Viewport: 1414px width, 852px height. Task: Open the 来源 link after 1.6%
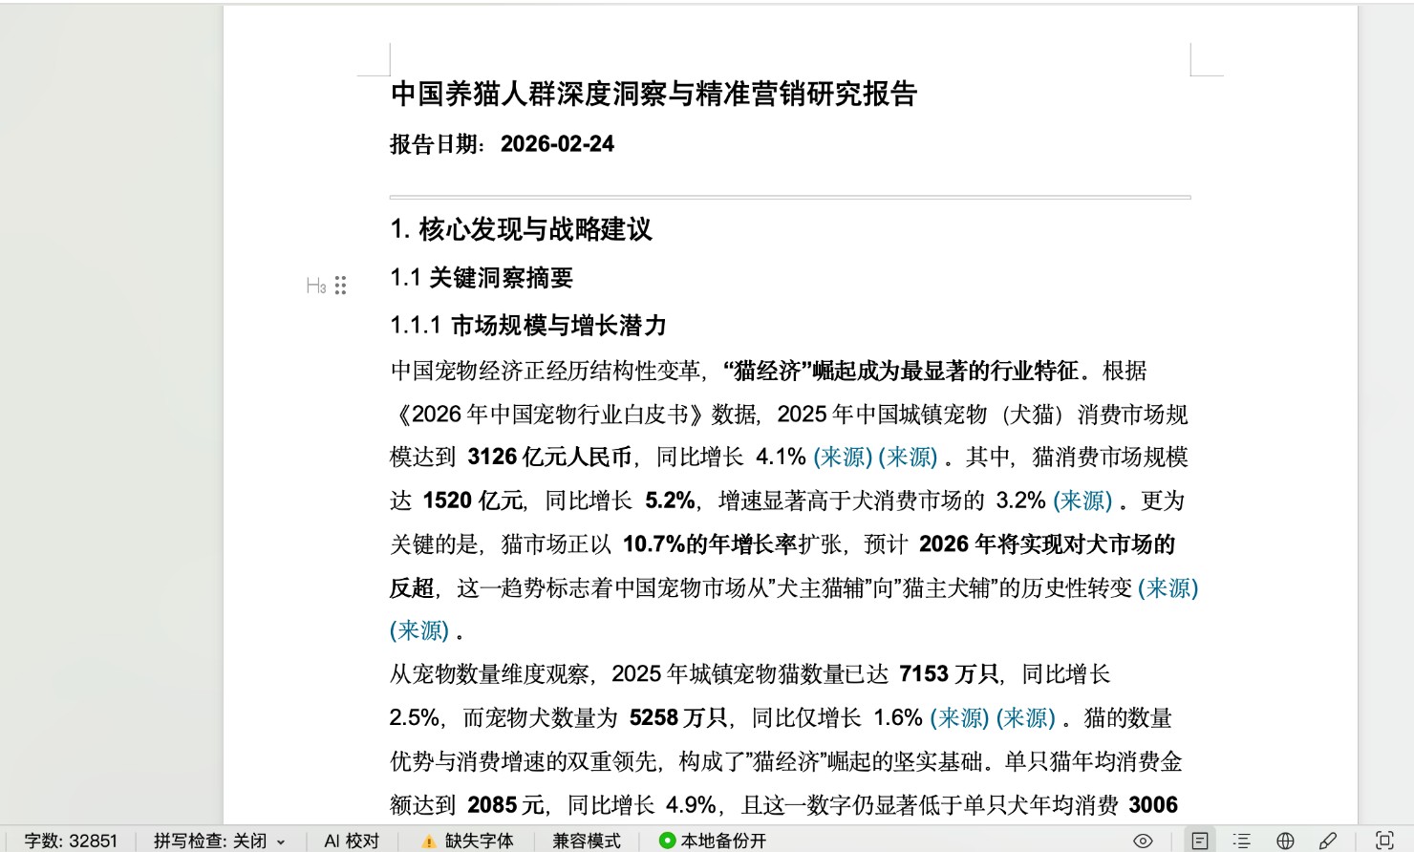click(x=960, y=718)
